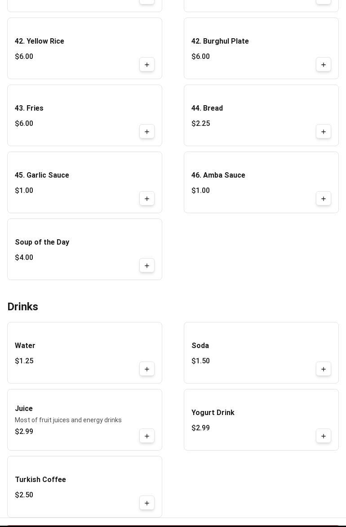Click the Drinks section heading

point(23,307)
